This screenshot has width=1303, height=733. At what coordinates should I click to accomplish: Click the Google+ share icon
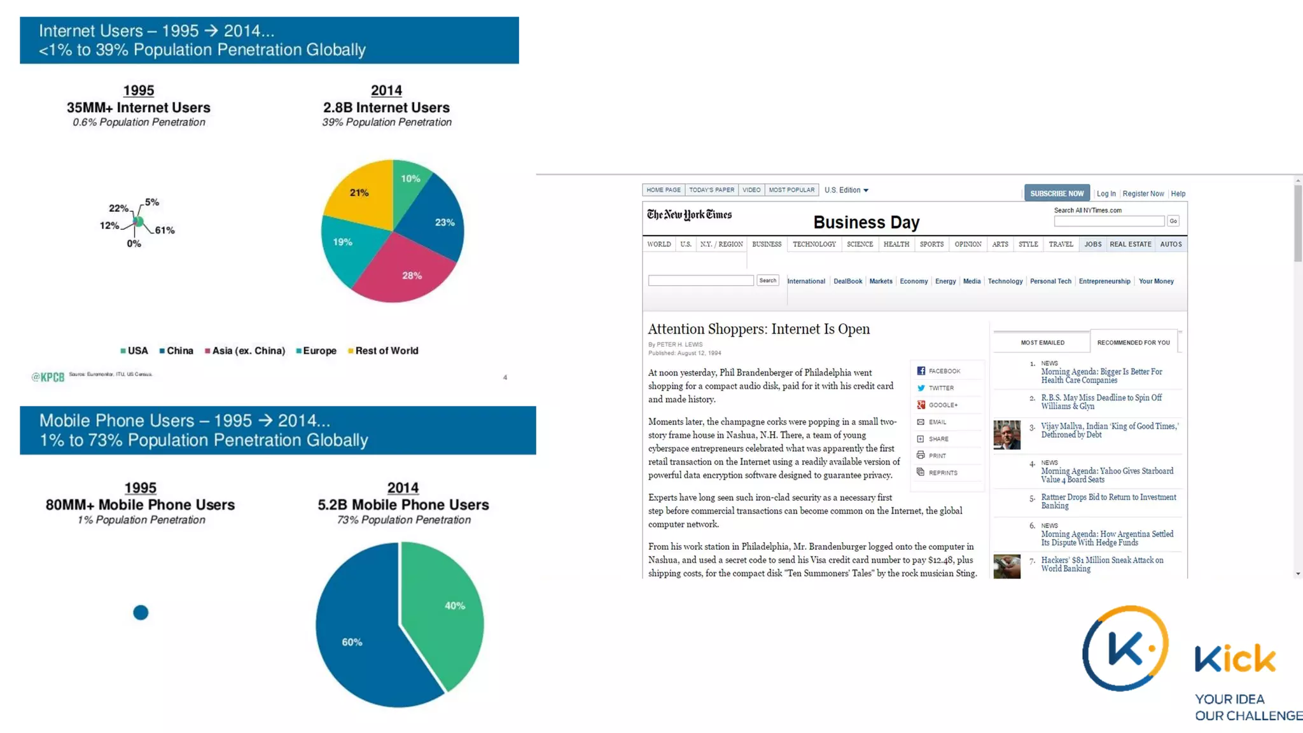point(921,405)
